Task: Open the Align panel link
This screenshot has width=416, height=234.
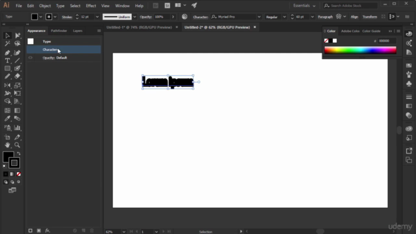Action: point(354,17)
